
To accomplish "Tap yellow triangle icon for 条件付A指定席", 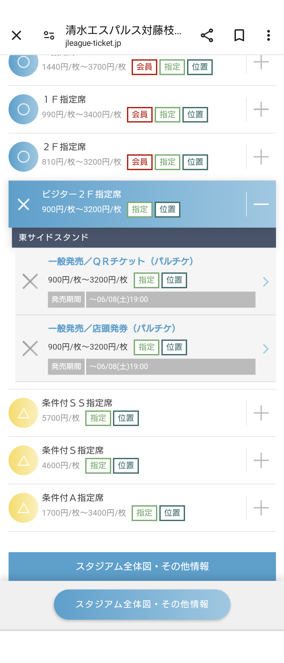I will [24, 508].
